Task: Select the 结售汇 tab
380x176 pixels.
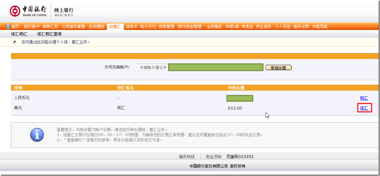Action: (x=115, y=27)
